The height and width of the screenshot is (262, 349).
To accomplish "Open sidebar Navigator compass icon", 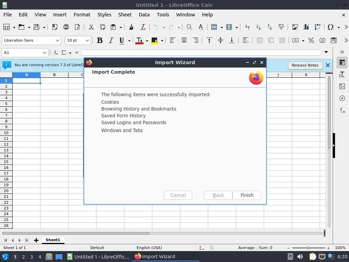I will point(342,98).
